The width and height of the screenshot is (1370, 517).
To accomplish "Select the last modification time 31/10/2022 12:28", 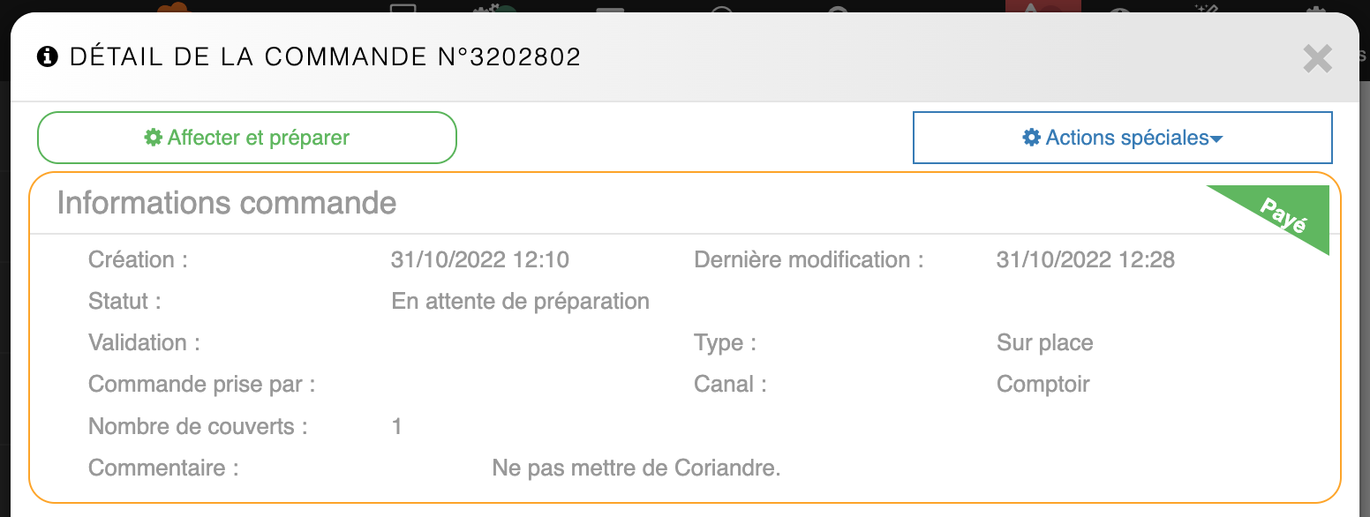I will pyautogui.click(x=1085, y=260).
